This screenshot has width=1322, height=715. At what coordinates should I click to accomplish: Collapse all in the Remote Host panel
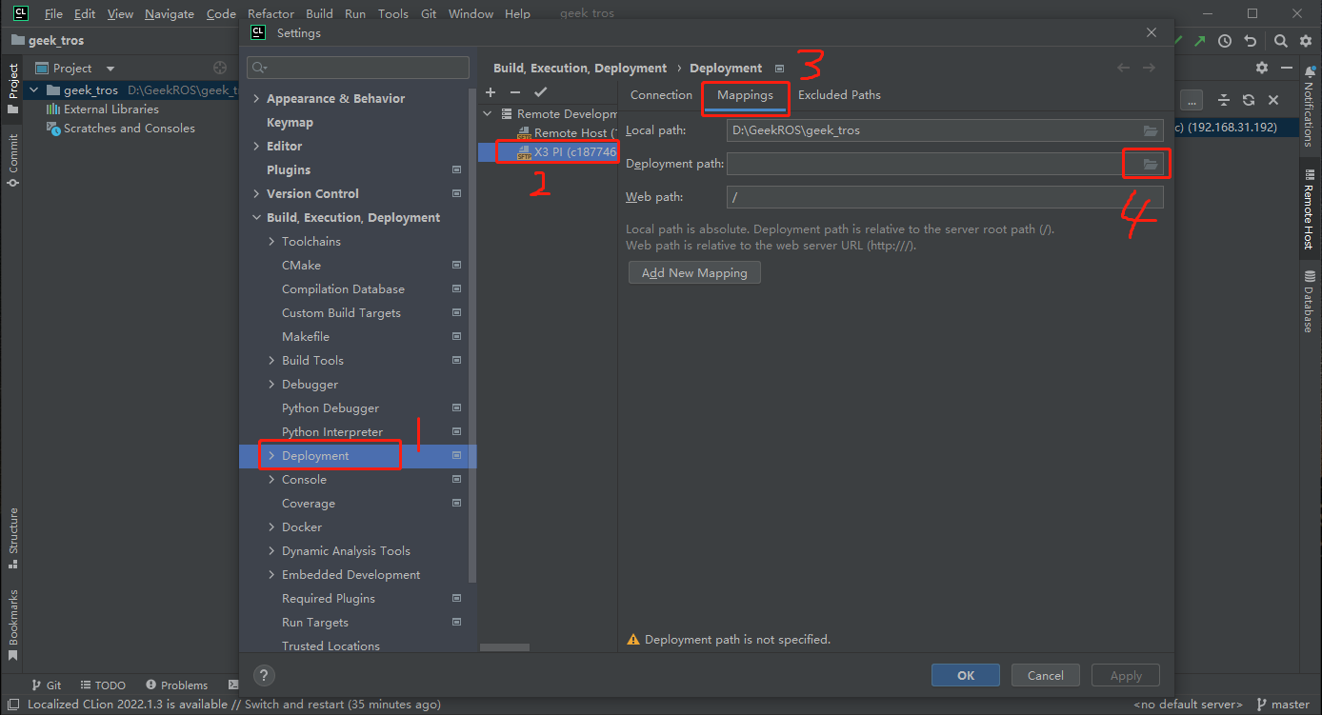click(x=1224, y=100)
